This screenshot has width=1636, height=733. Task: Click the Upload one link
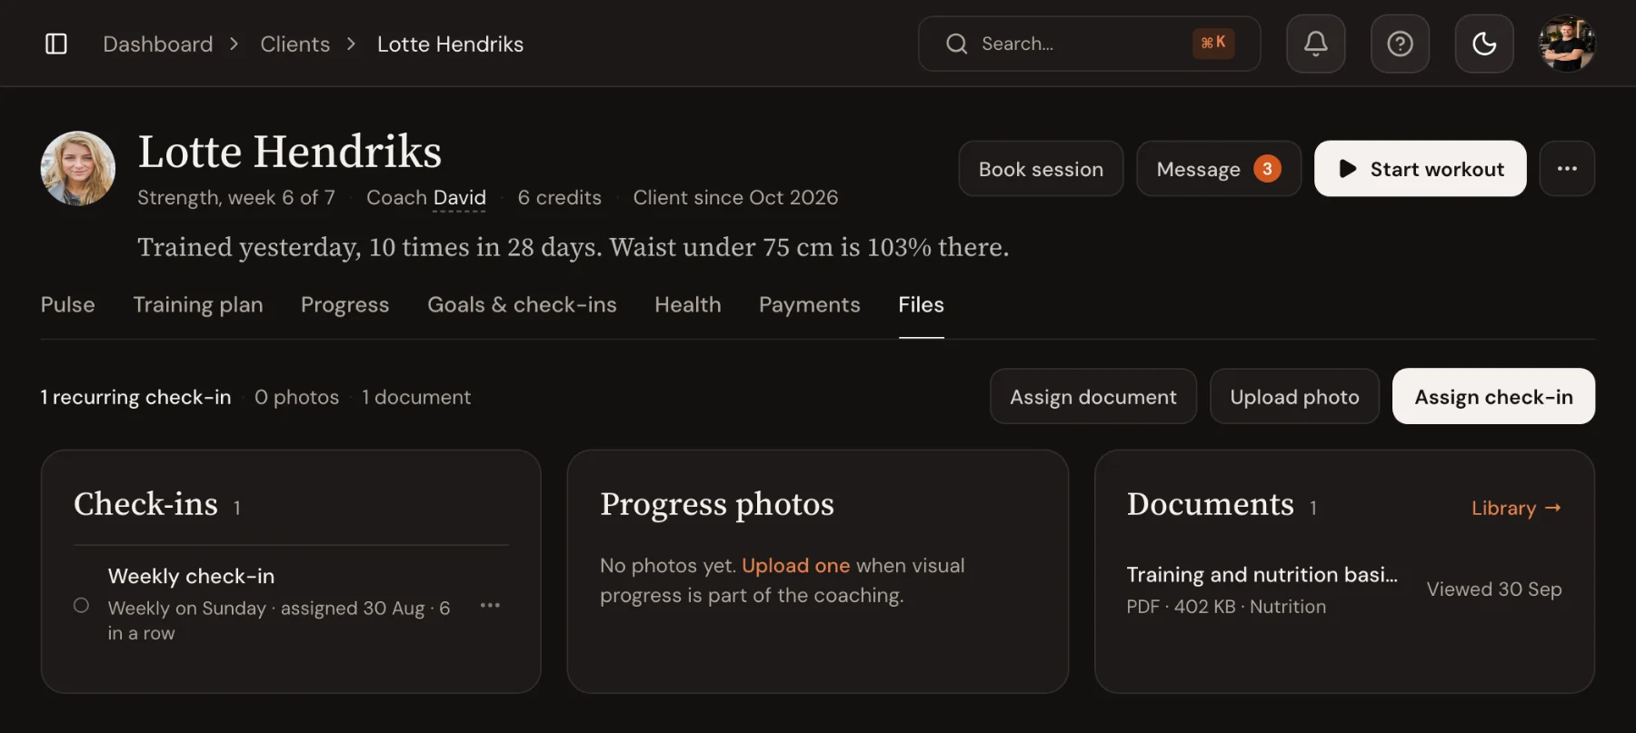[795, 565]
